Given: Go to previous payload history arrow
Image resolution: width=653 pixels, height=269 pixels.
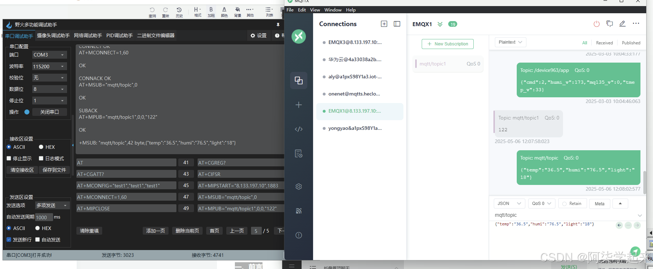Looking at the screenshot, I should tap(619, 225).
